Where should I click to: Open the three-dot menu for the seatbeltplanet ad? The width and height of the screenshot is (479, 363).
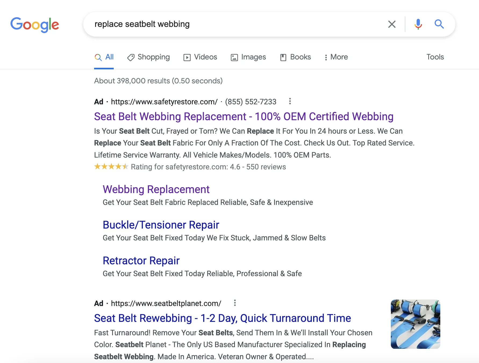click(x=235, y=303)
